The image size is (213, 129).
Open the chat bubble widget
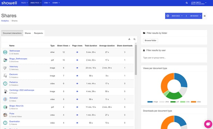[x=208, y=124]
